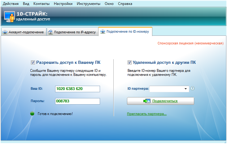Toggle Удаленный доступ к другим ПК checkbox
The height and width of the screenshot is (144, 227).
129,62
